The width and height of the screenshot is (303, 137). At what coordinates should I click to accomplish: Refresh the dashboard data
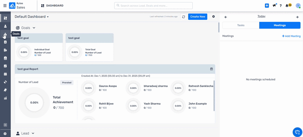click(184, 17)
